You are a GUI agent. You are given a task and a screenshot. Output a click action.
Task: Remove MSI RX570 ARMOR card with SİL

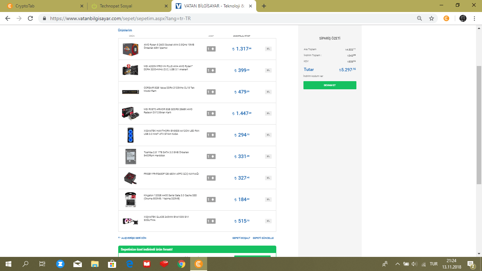tap(269, 113)
